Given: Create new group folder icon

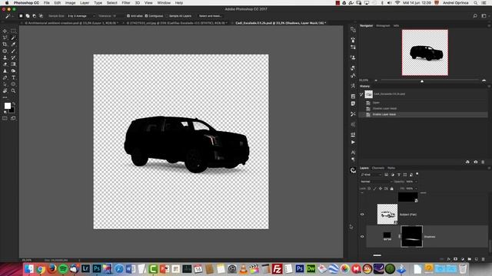Looking at the screenshot, I should click(470, 259).
